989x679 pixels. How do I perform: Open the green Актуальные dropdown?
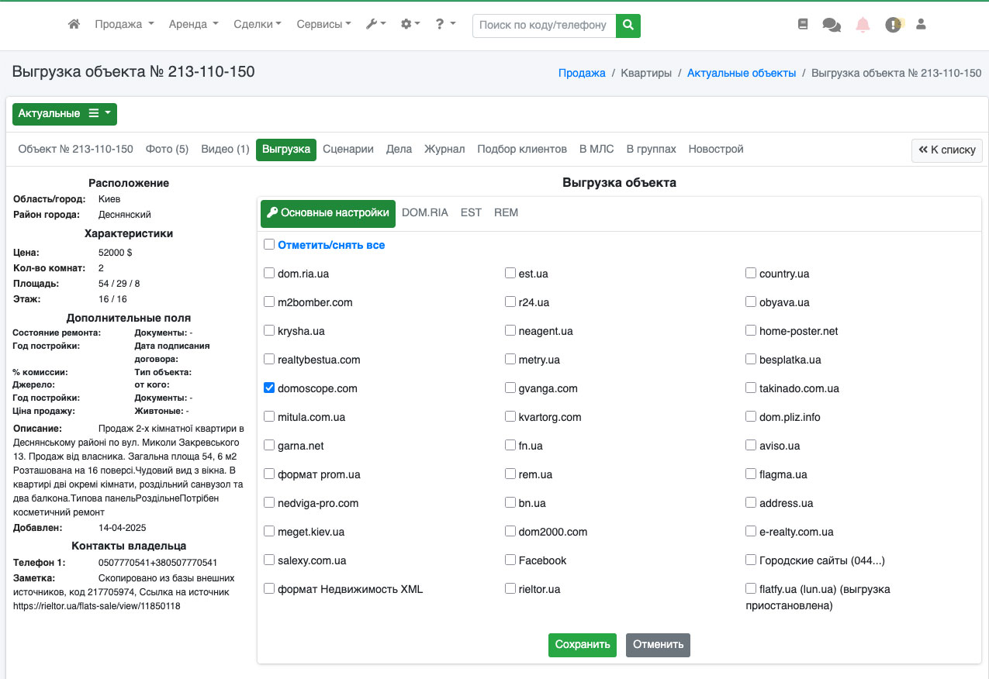point(64,114)
